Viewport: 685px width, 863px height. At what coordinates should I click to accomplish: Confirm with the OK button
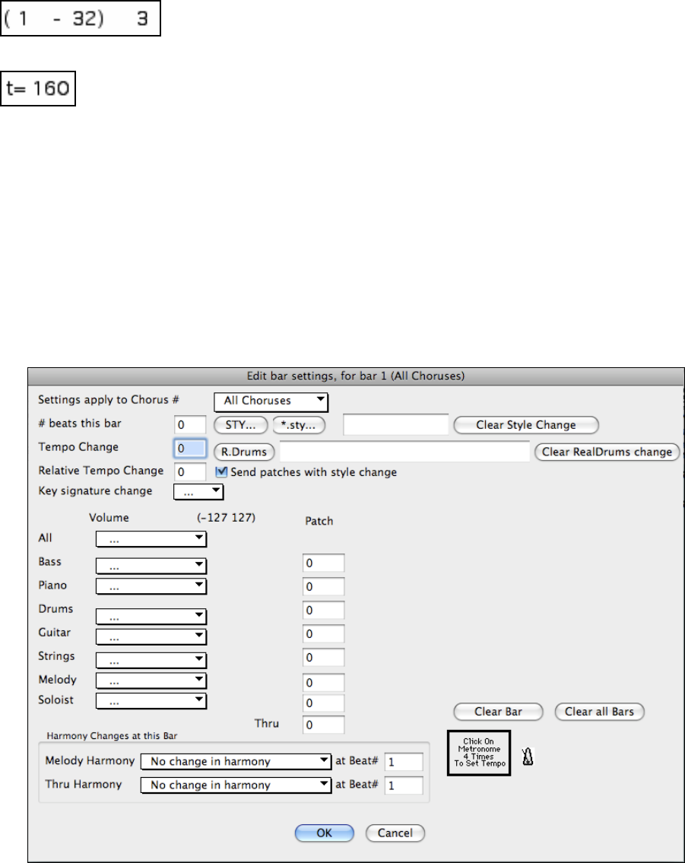point(324,833)
